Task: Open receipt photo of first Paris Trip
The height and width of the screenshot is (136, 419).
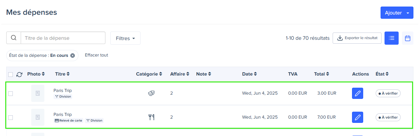Action: (38, 93)
